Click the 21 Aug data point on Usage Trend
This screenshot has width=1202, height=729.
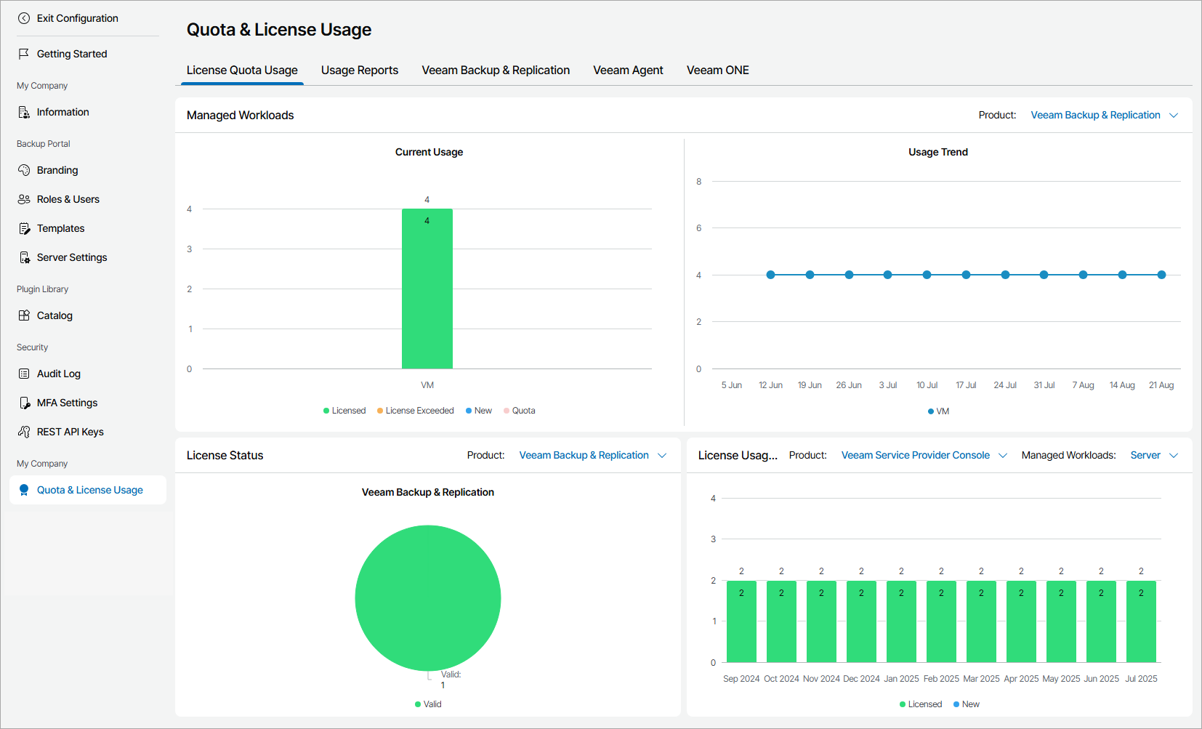point(1161,275)
